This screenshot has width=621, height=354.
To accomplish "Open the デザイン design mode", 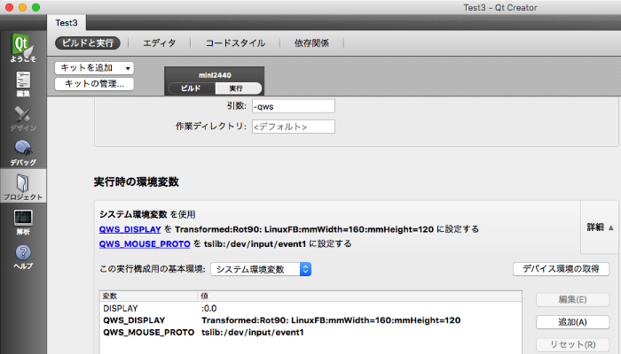I will (23, 118).
